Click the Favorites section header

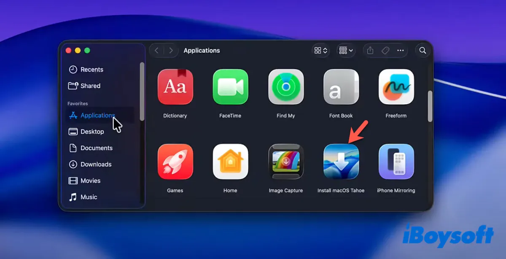pos(78,103)
